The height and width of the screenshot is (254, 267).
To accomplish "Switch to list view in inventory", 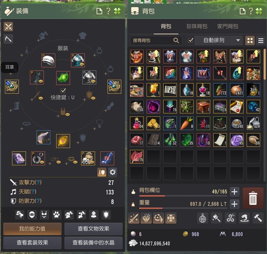I will coord(261,40).
